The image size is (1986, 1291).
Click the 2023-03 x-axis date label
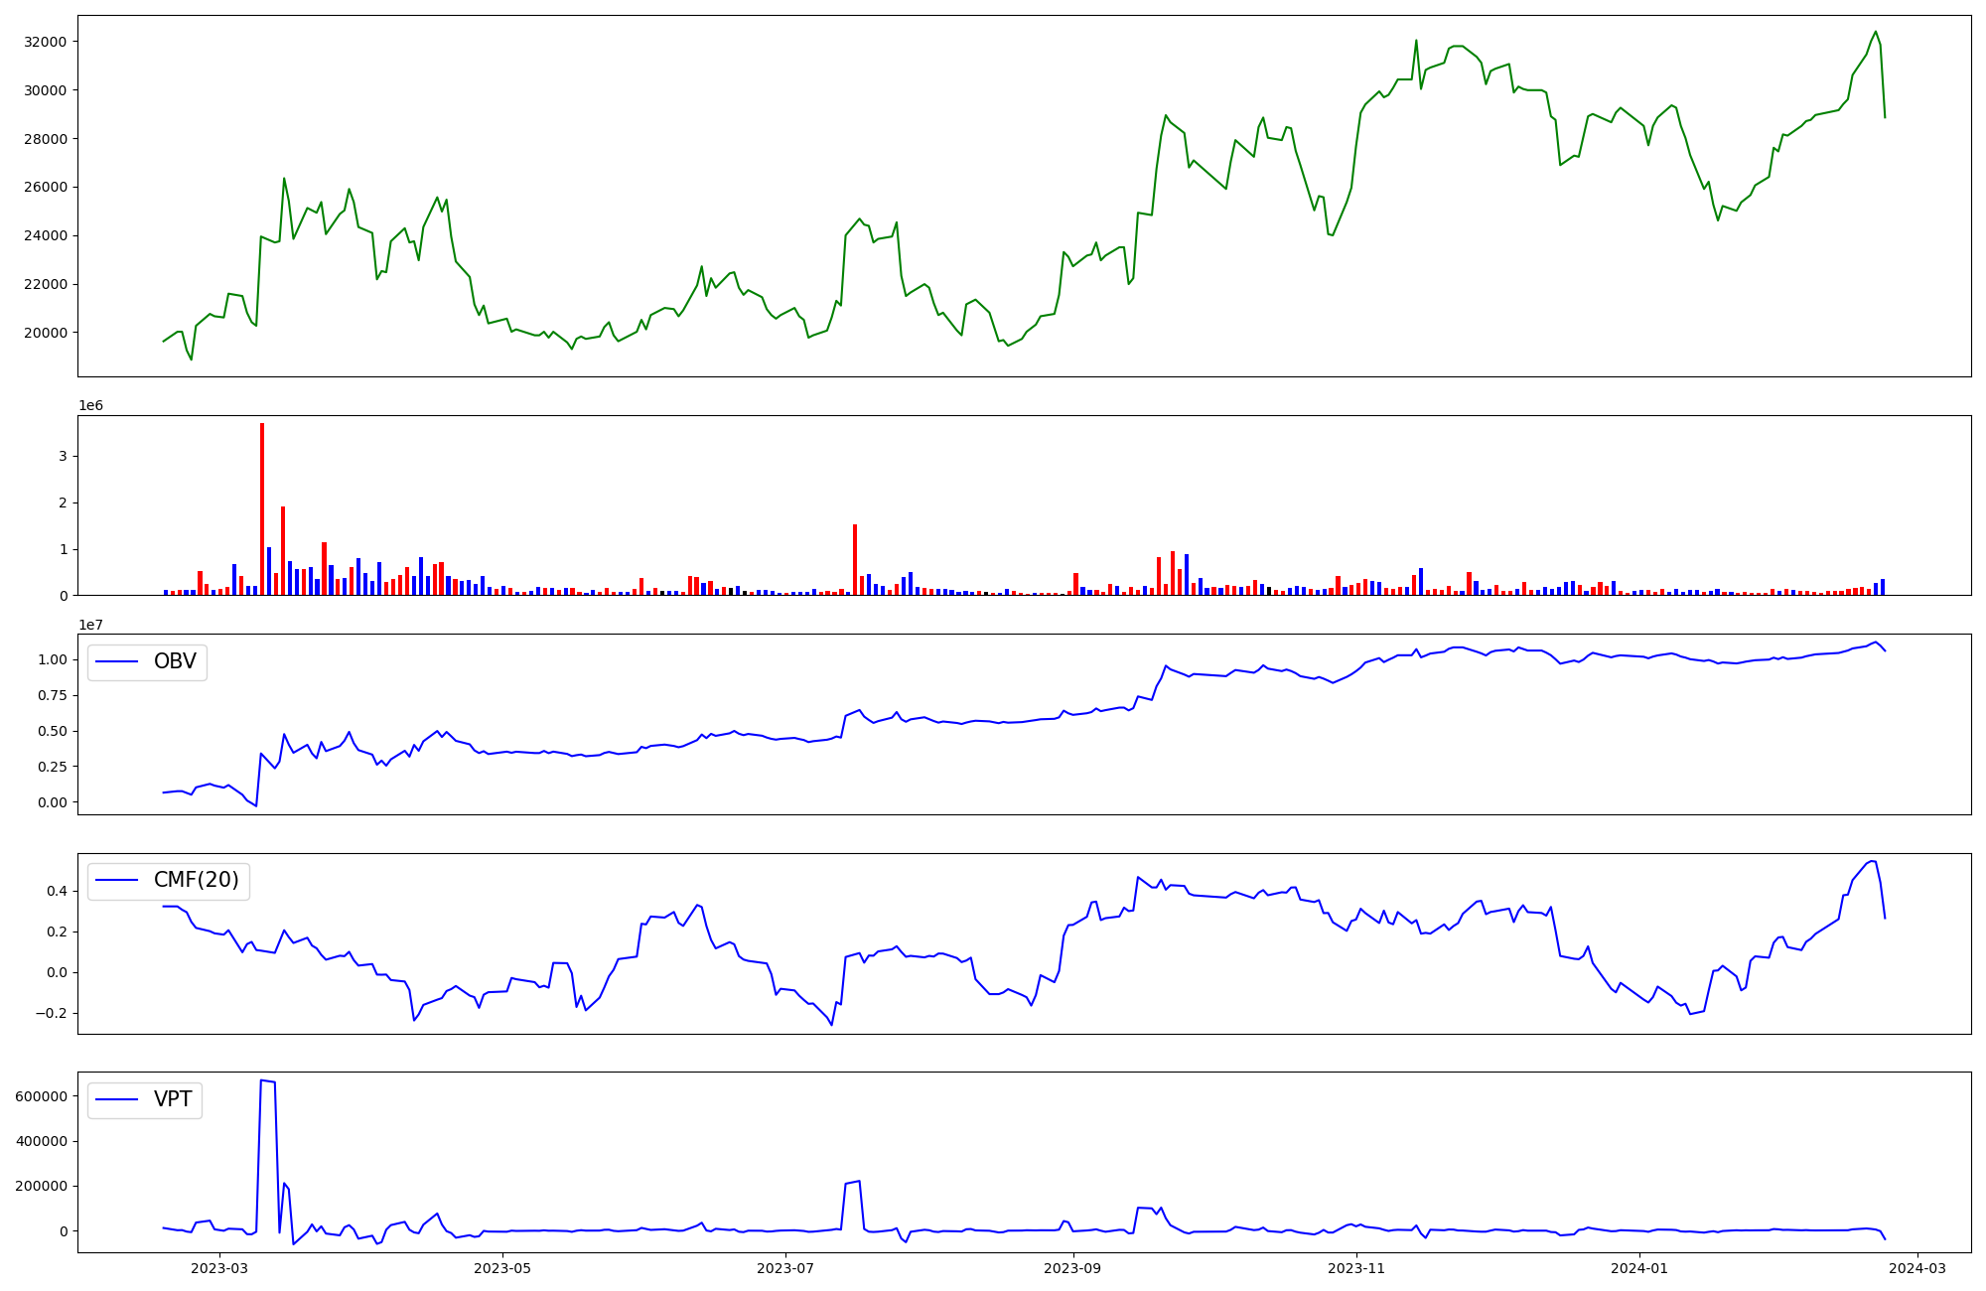218,1268
